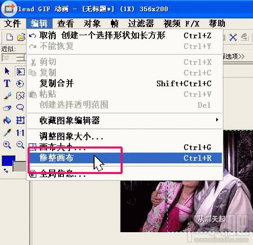Screen dimensions: 253x245
Task: Select the Text tool
Action: tap(7, 83)
